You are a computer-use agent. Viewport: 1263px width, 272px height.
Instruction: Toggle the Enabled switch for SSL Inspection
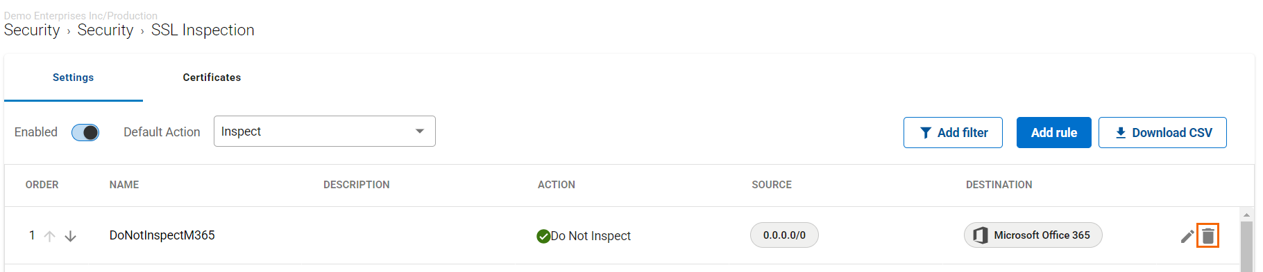(85, 132)
